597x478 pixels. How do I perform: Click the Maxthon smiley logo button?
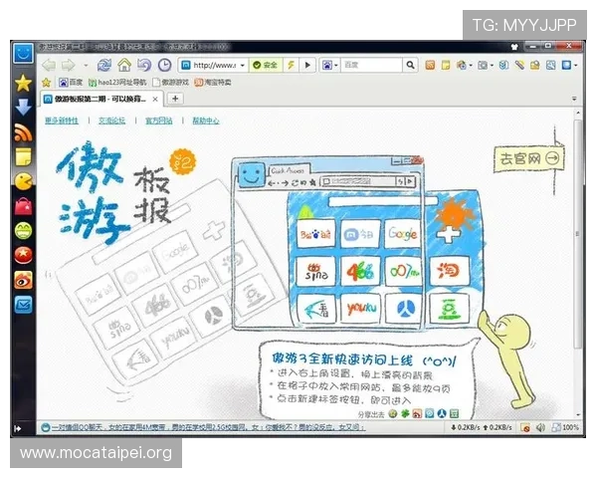tap(23, 53)
